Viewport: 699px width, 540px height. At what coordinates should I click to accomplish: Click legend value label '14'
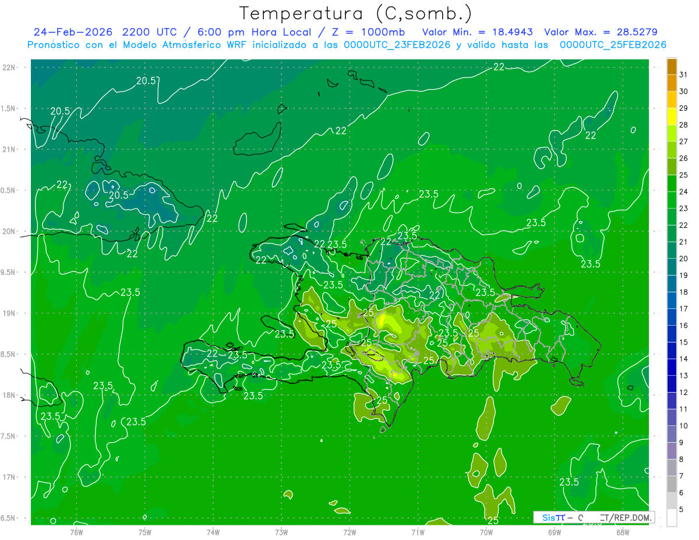pos(684,359)
